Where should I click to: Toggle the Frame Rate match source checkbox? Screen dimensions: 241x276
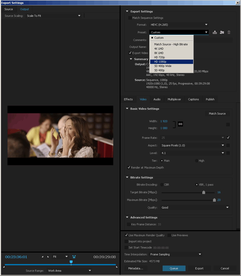[228, 138]
